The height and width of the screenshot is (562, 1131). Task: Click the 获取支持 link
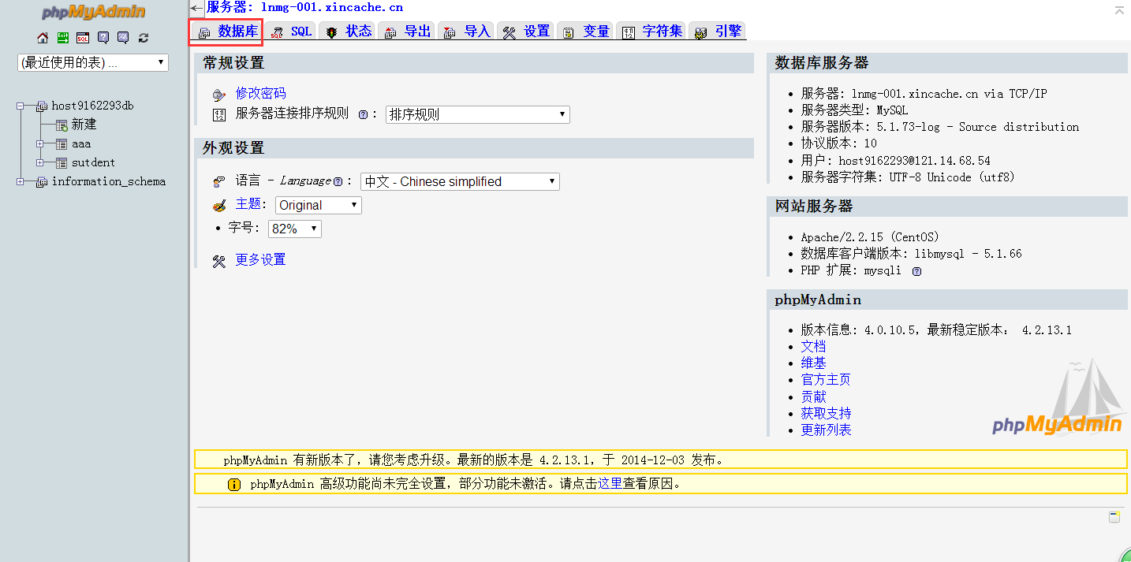coord(826,413)
